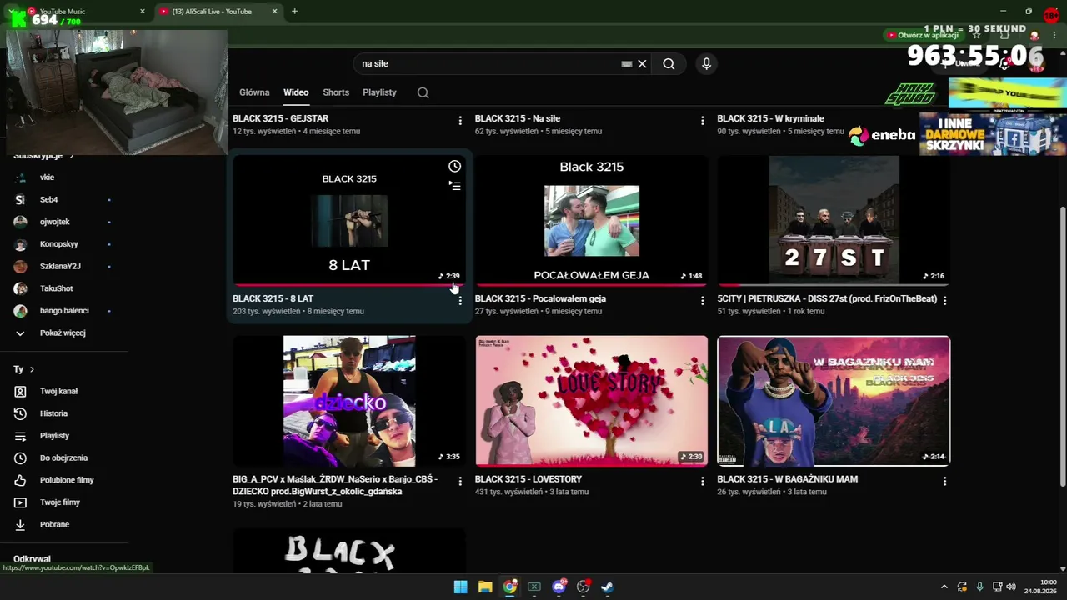Image resolution: width=1067 pixels, height=600 pixels.
Task: Open BLACK 3215 - 8 LAT title link
Action: coord(273,298)
